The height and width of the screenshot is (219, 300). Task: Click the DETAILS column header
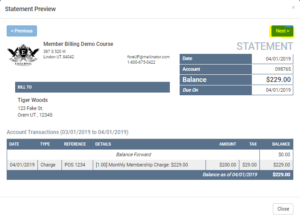pos(103,144)
